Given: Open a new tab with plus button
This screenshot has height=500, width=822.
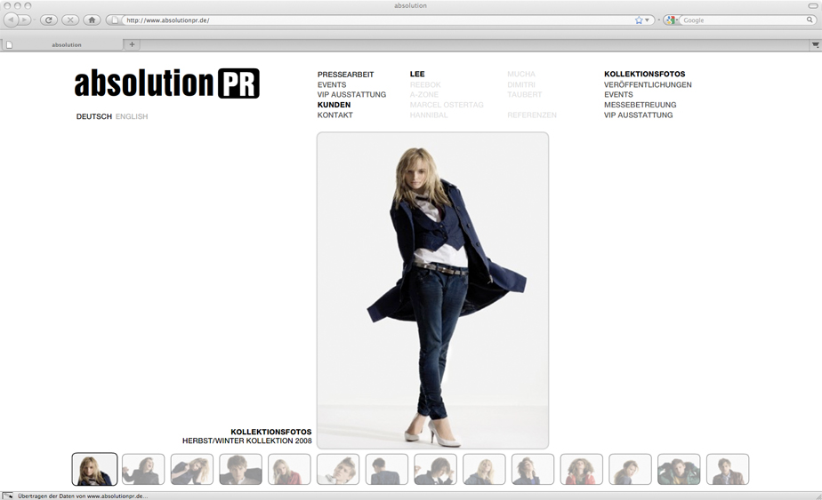Looking at the screenshot, I should [133, 44].
